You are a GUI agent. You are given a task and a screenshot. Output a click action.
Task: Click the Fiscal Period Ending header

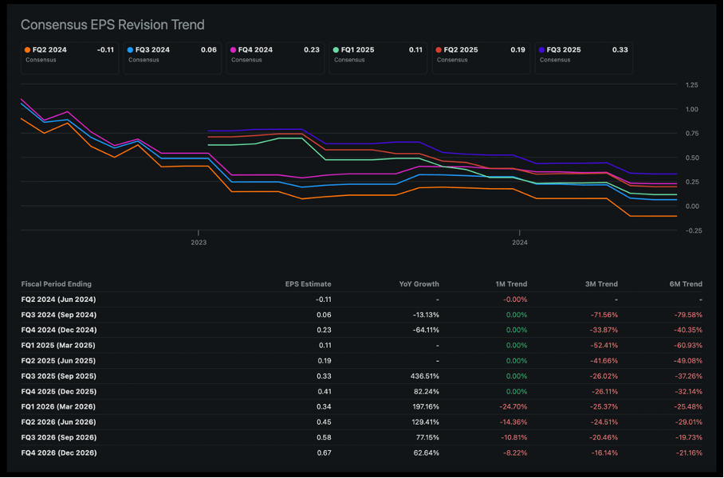point(57,284)
